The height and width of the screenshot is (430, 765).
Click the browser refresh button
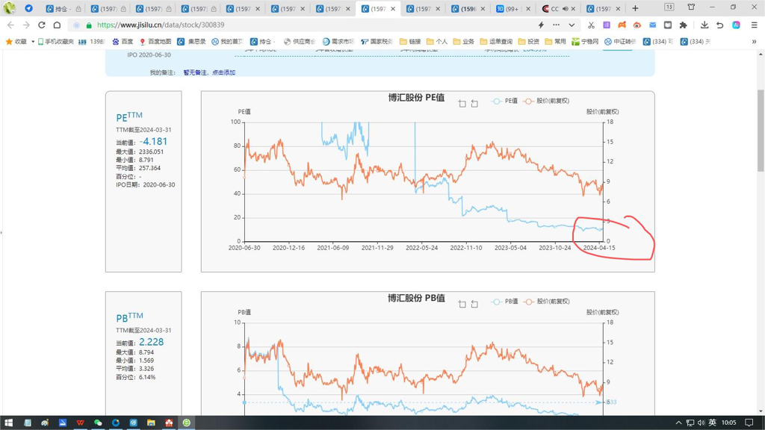pos(42,25)
